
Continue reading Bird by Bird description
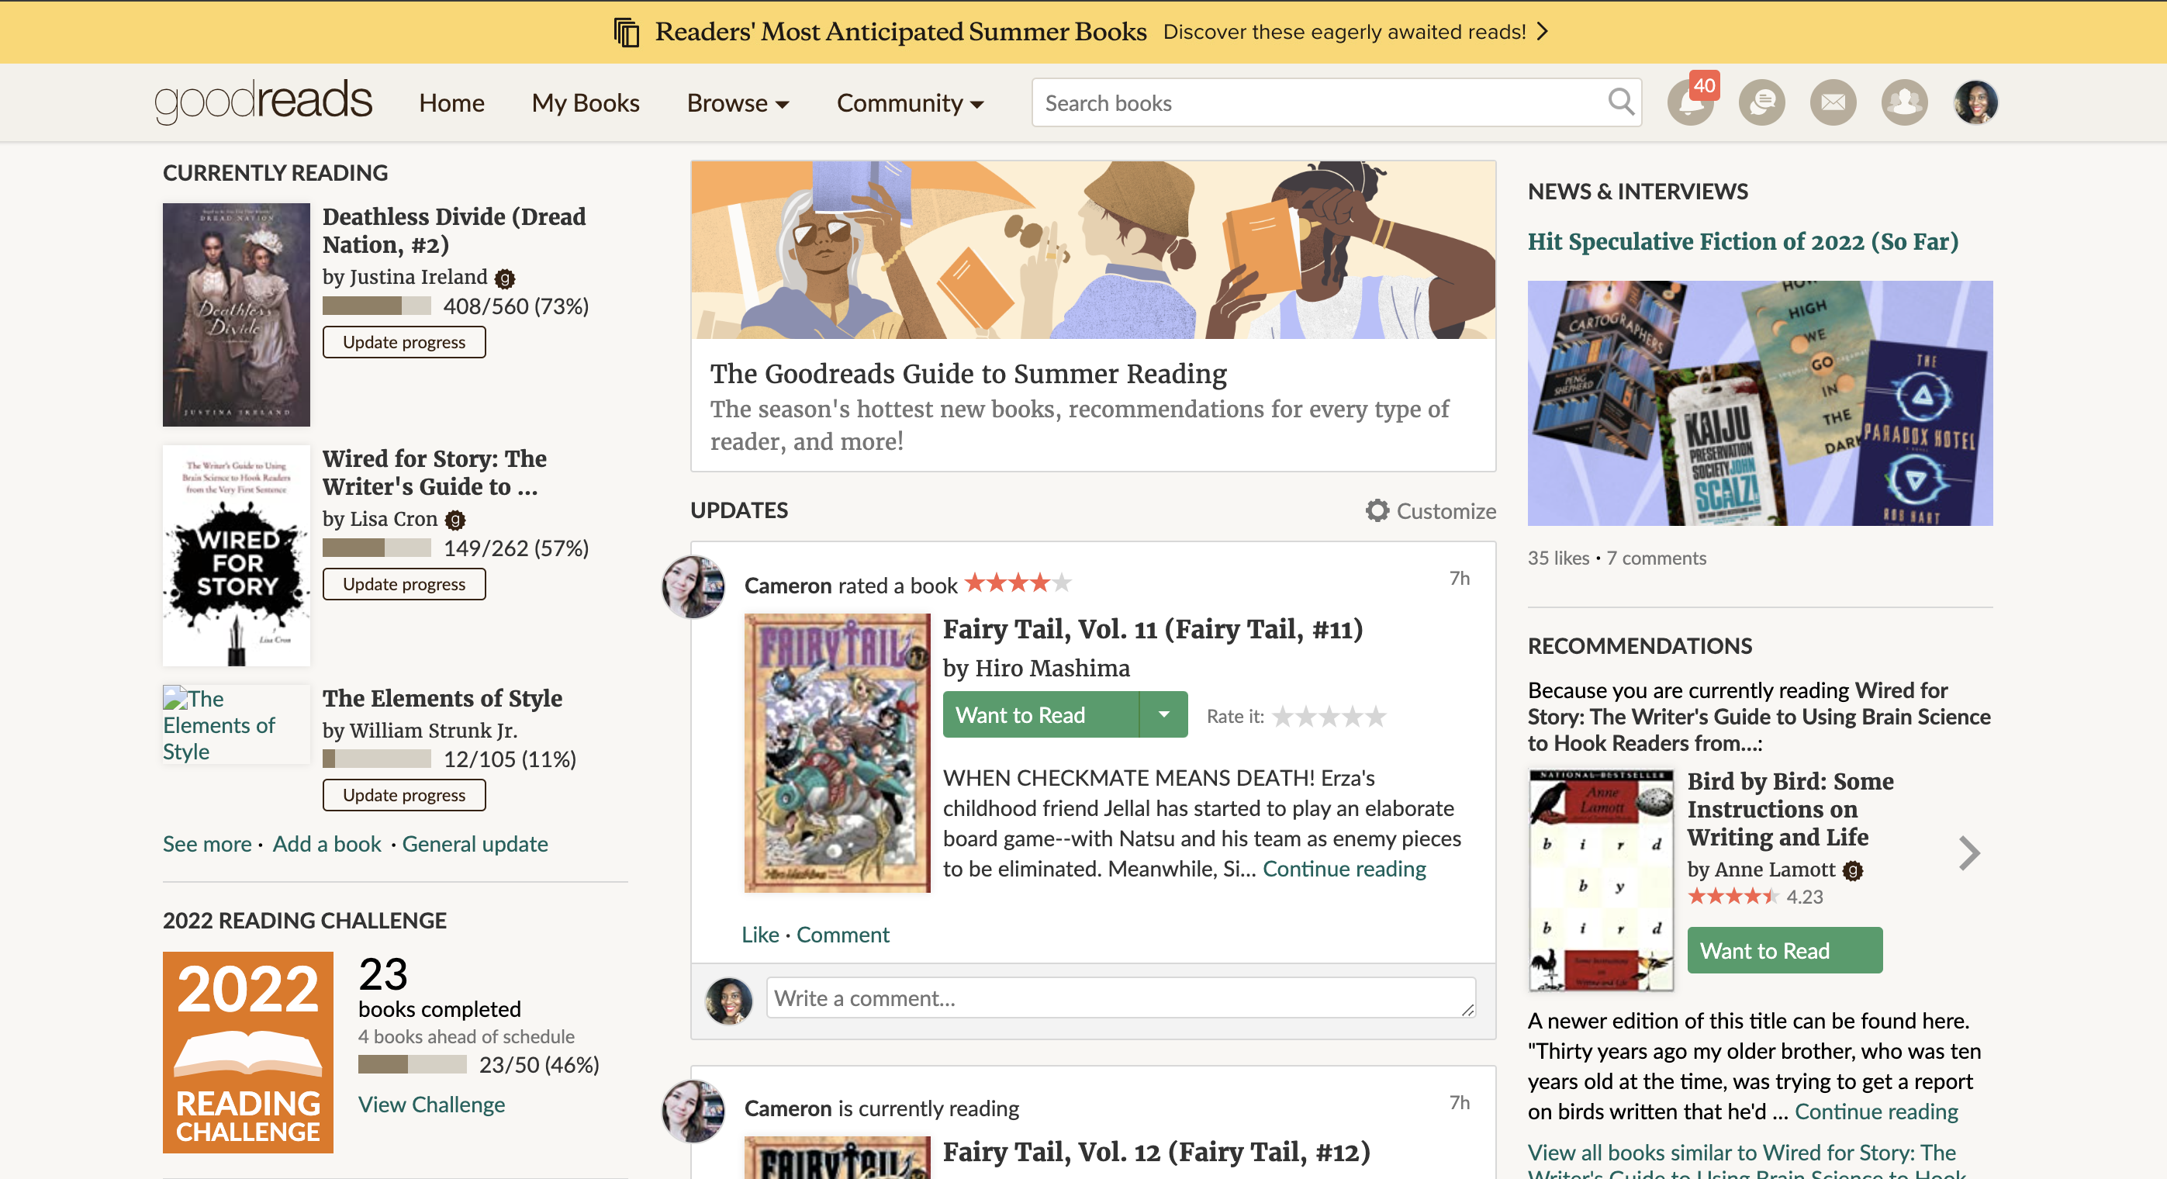1877,1112
